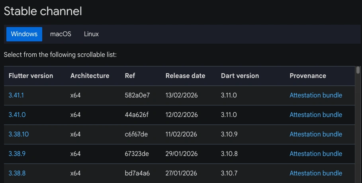
Task: Click release date 12/02/2026
Action: click(182, 115)
